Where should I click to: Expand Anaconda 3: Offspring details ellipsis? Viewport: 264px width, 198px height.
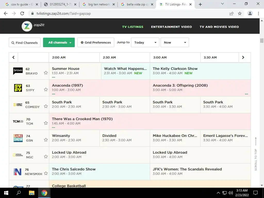point(246,94)
